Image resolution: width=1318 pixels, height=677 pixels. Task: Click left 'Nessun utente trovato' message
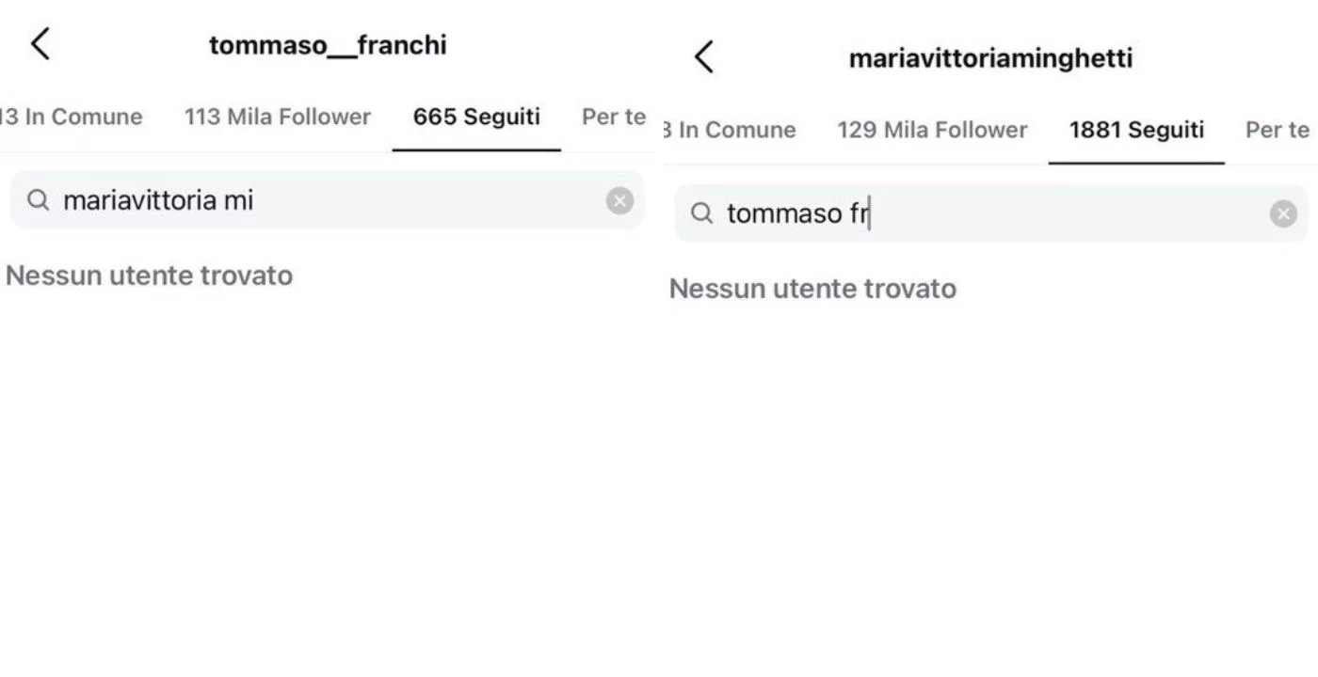coord(150,276)
